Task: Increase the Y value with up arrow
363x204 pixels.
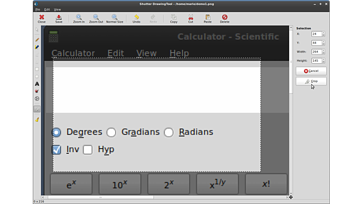Action: 323,41
